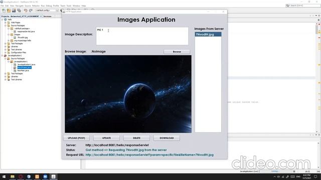Collapse the hello project node

coord(2,19)
